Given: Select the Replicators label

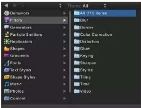Looking at the screenshot, I should (x=21, y=42).
